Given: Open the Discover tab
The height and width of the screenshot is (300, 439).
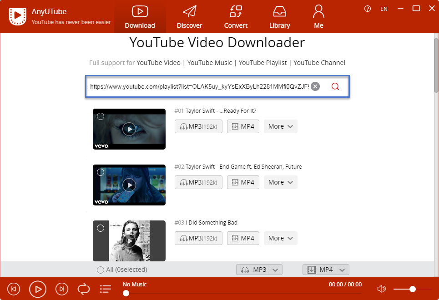Looking at the screenshot, I should pos(189,17).
